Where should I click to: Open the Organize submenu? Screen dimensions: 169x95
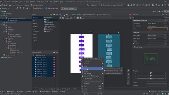click(x=92, y=64)
